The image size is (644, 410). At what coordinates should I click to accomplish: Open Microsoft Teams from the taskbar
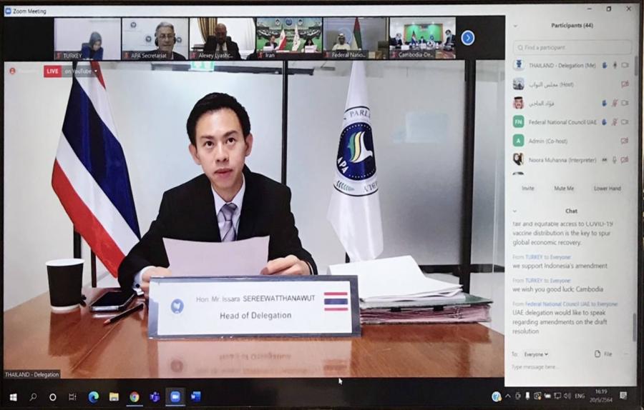[155, 396]
